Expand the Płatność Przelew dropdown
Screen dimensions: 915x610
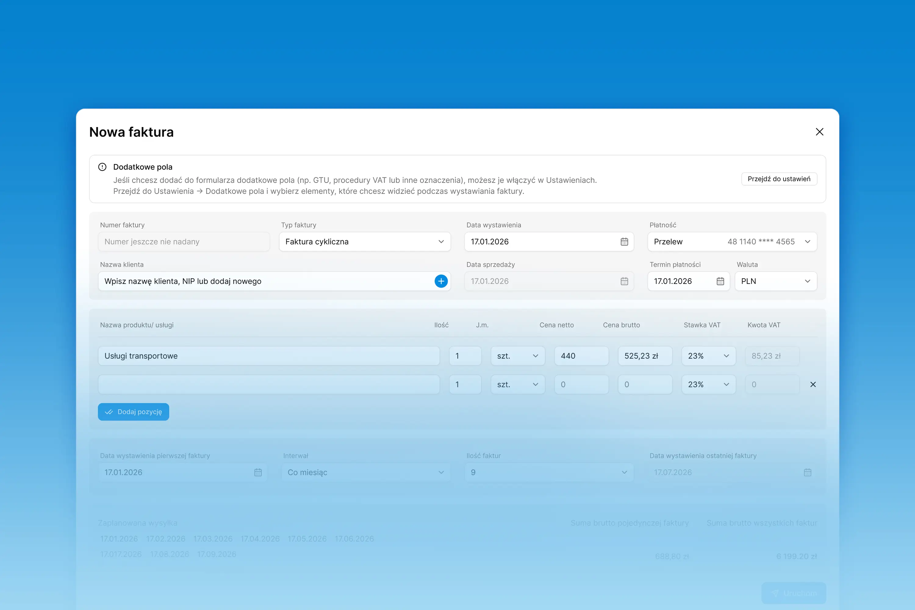tap(732, 242)
